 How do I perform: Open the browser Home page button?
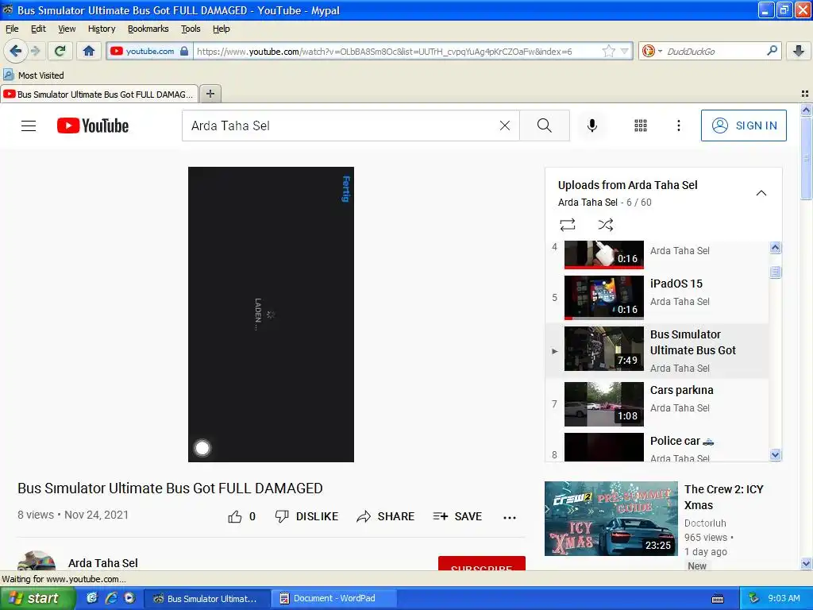(x=89, y=51)
